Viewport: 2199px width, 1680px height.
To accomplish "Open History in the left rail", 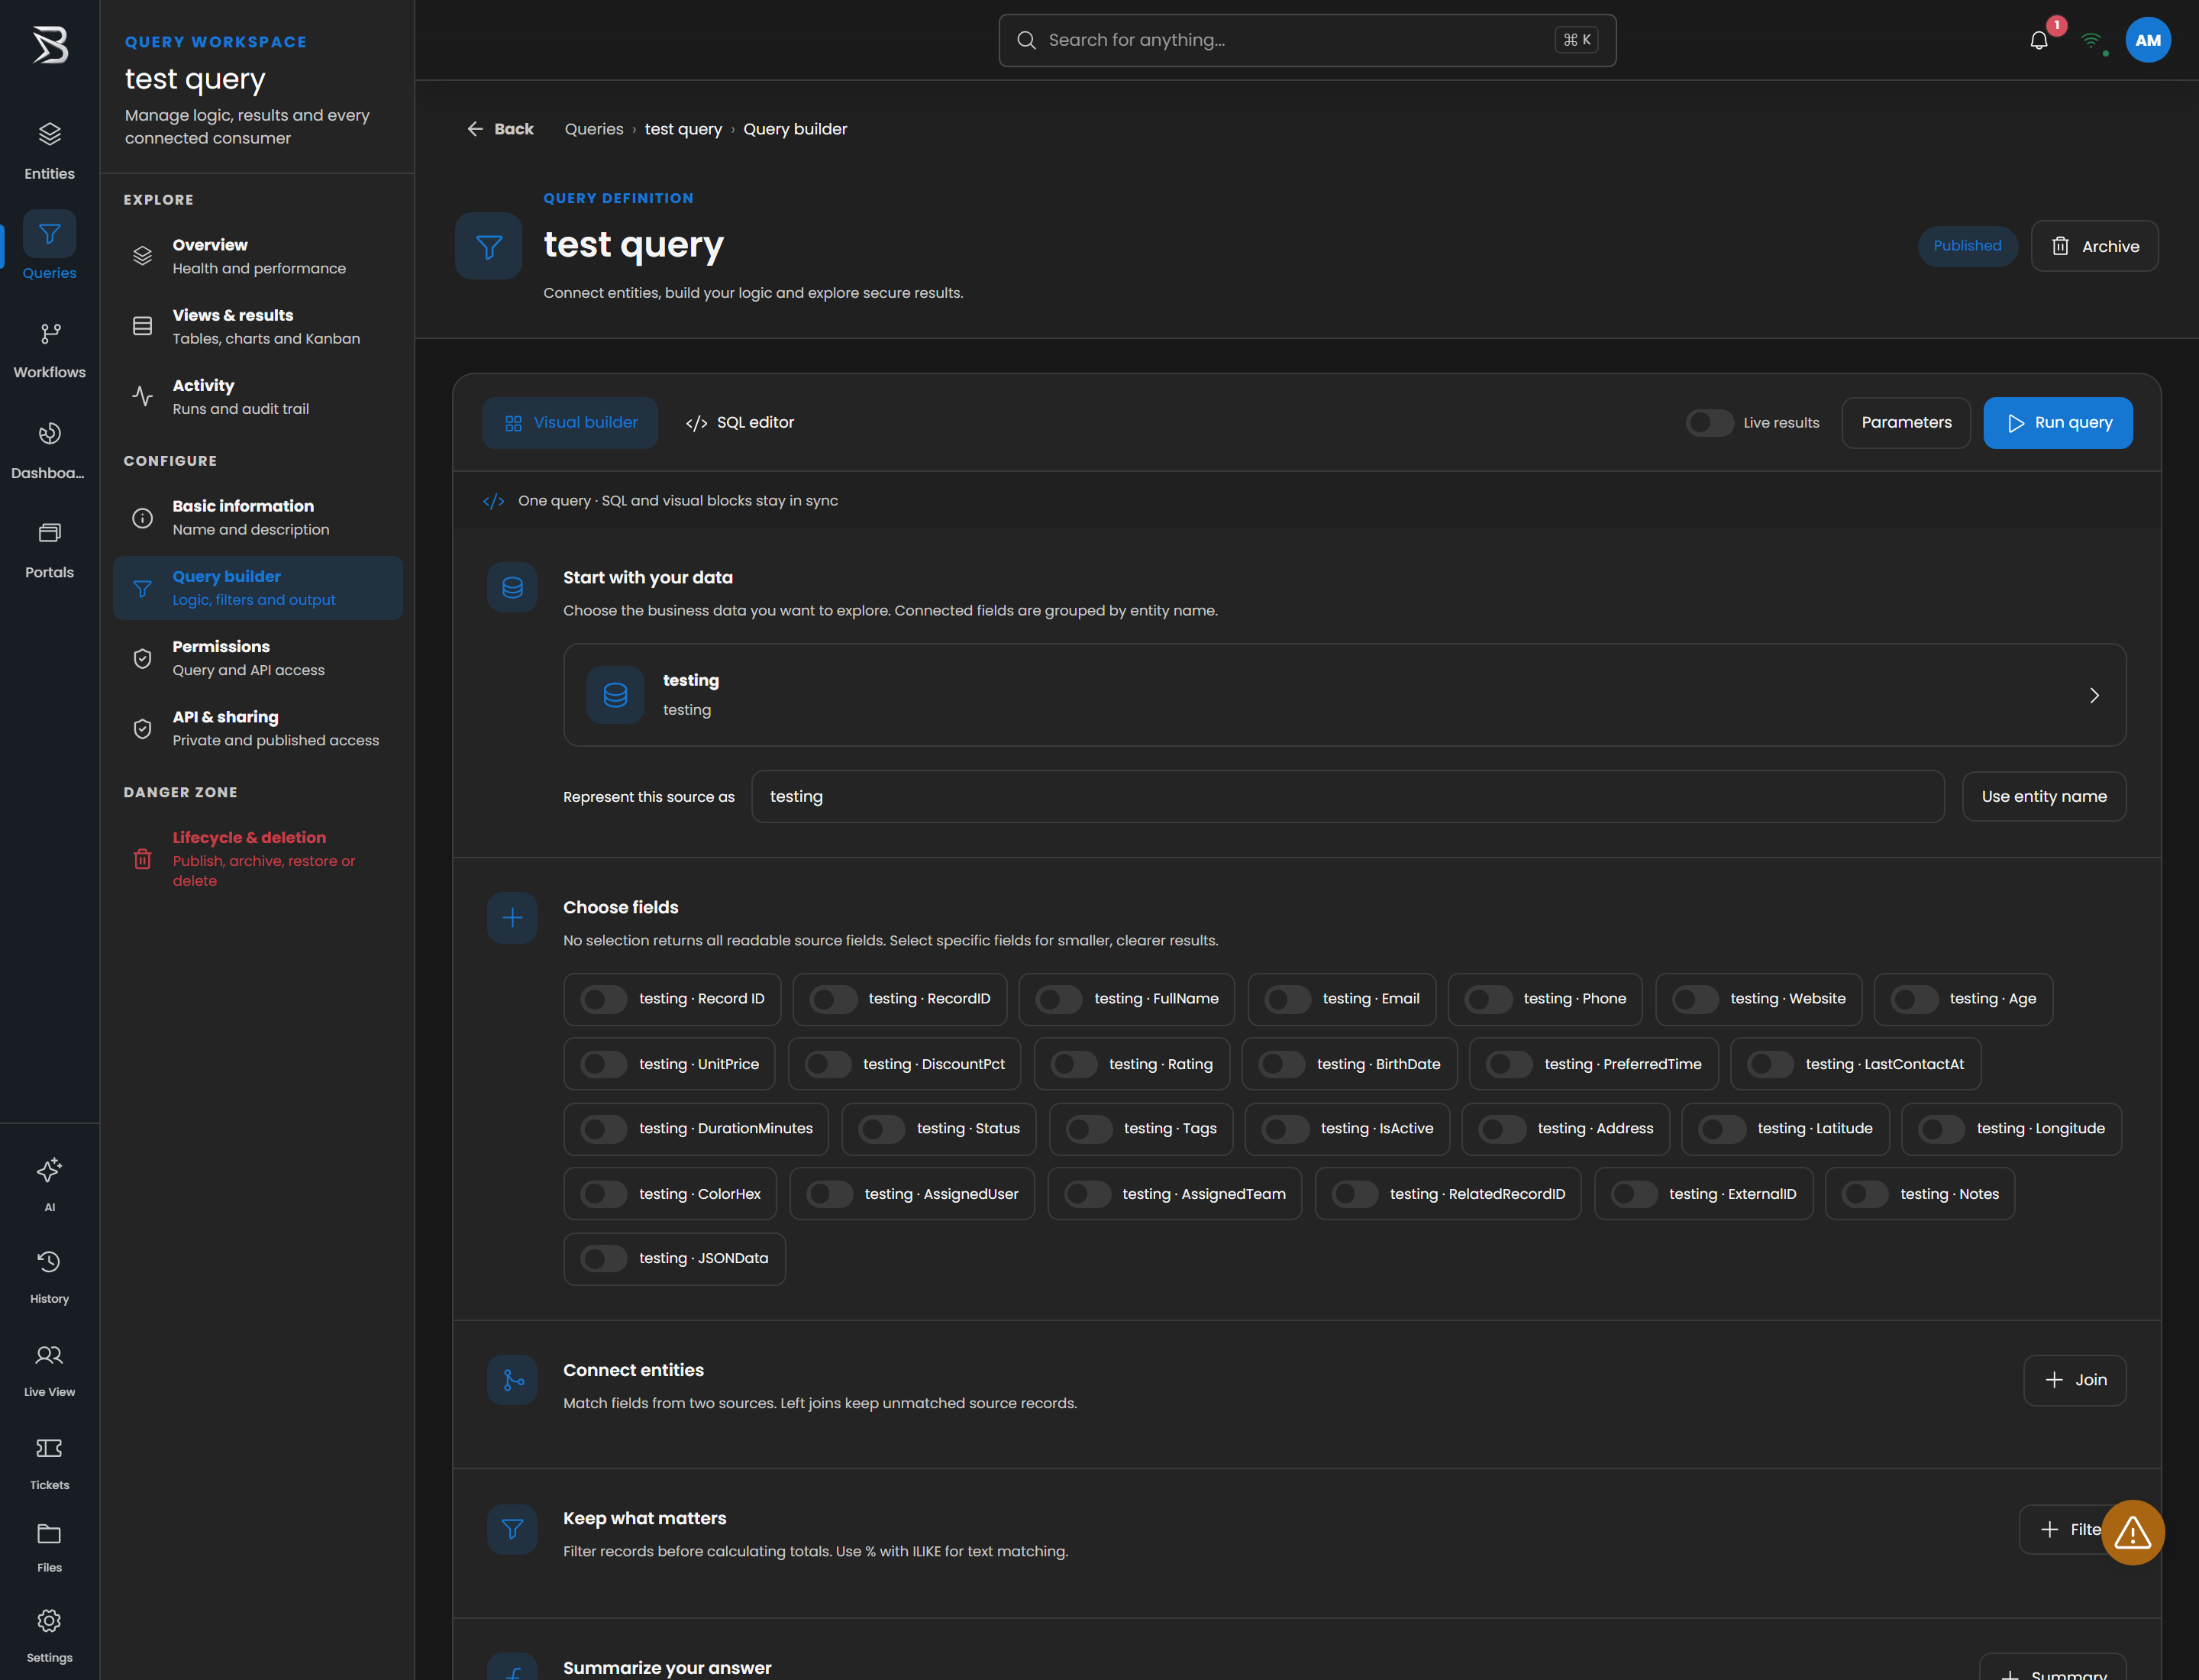I will (x=49, y=1277).
